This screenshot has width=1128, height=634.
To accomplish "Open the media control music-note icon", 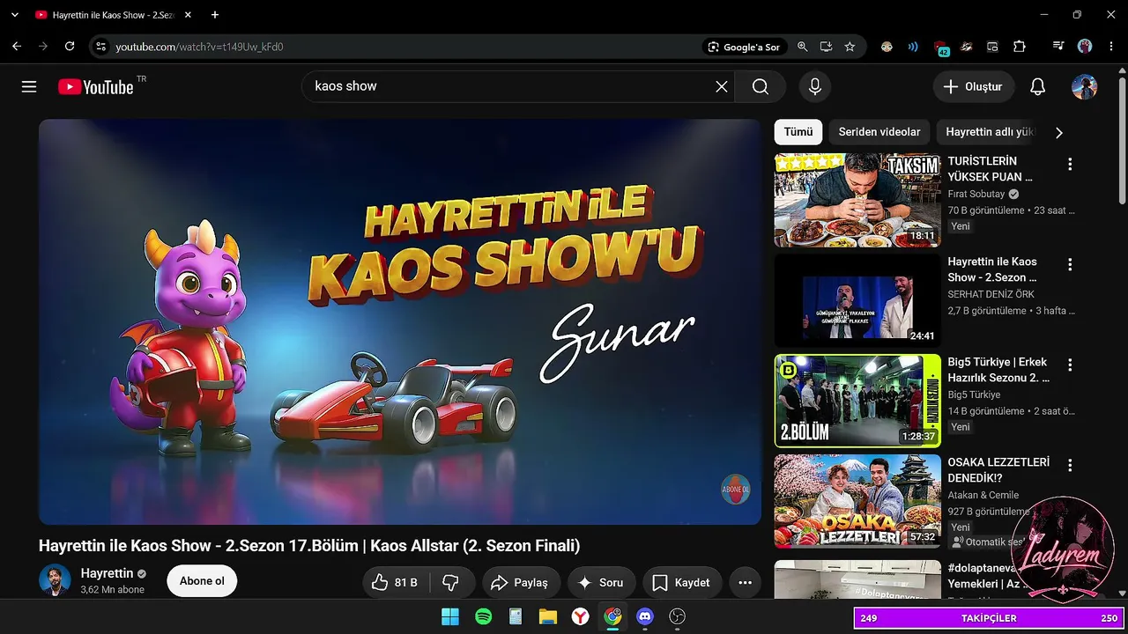I will 1058,47.
